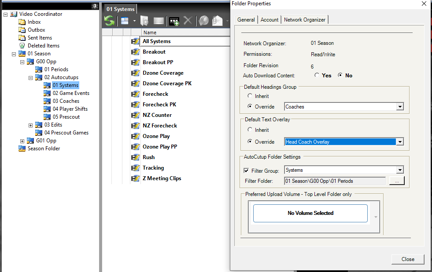The width and height of the screenshot is (432, 272).
Task: Collapse the Video Coordinator tree root
Action: coord(5,15)
